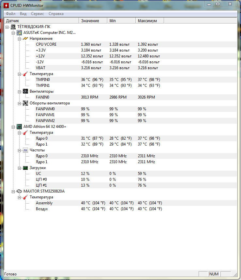Image resolution: width=241 pixels, height=280 pixels.
Task: Collapse the Обороты вентилятора group
Action: [19, 103]
